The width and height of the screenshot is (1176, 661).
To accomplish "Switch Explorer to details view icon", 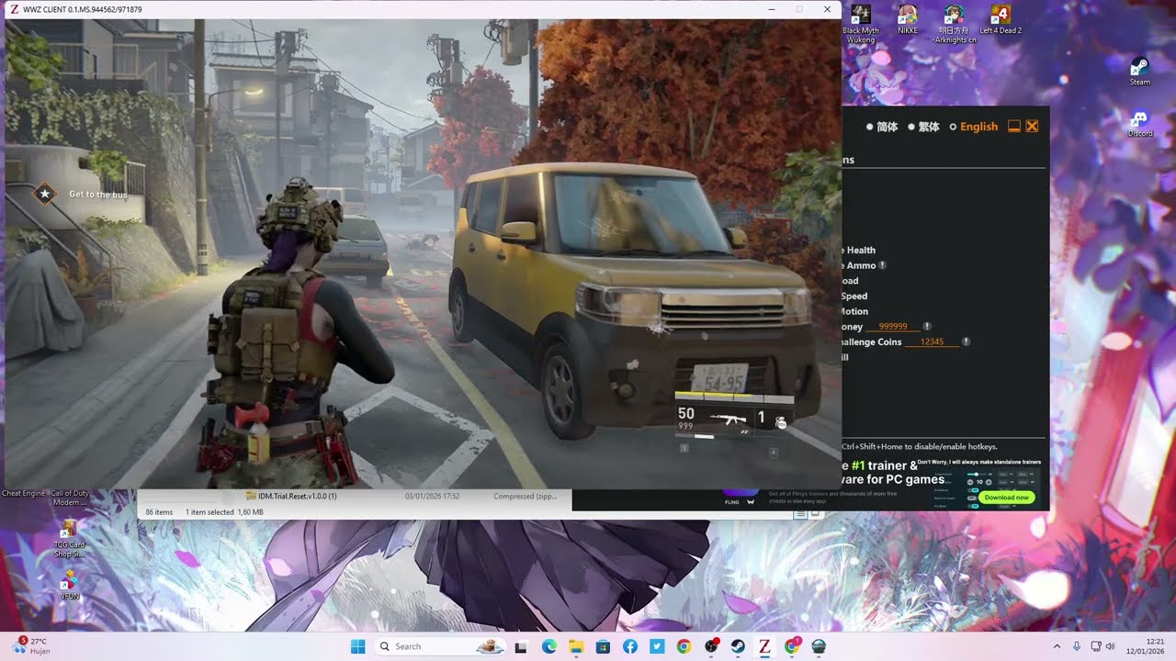I will pos(800,512).
